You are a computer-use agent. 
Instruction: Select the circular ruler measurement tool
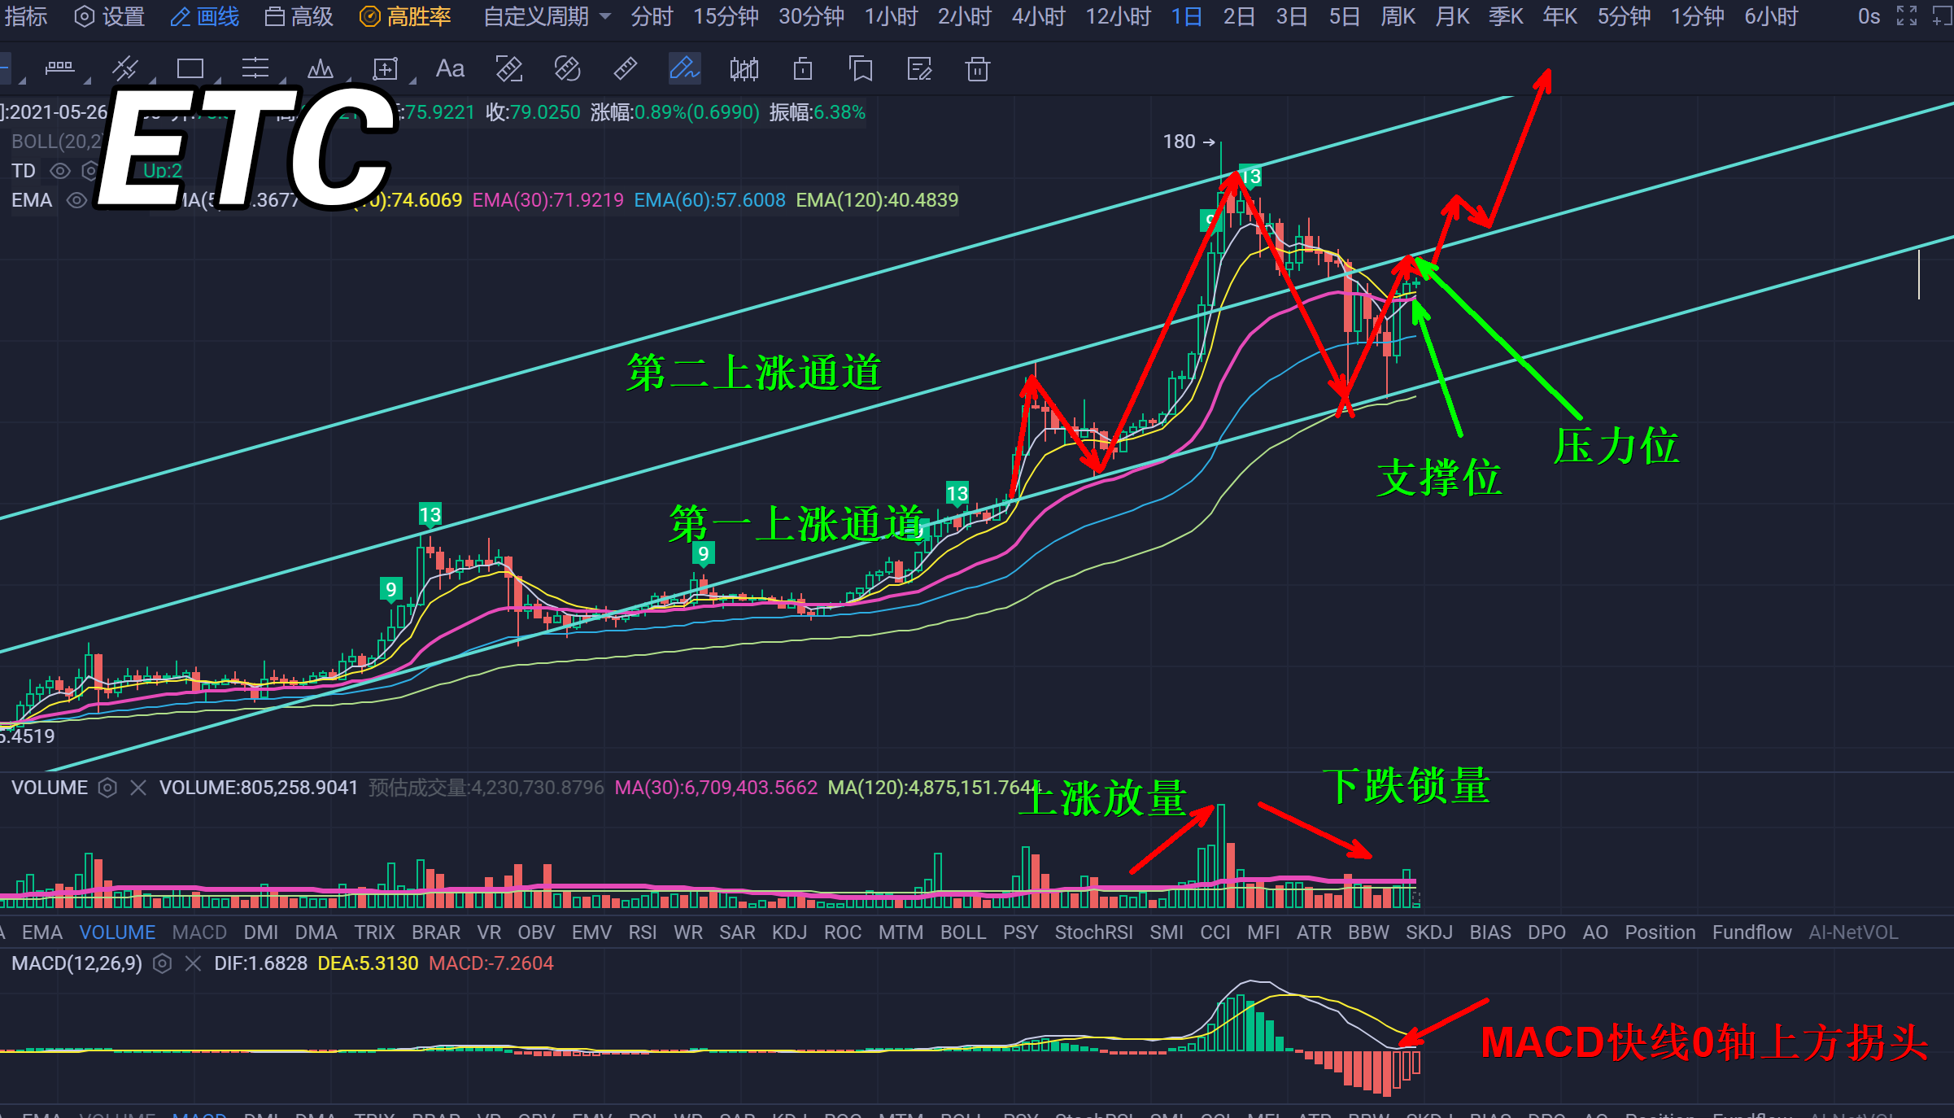[568, 68]
